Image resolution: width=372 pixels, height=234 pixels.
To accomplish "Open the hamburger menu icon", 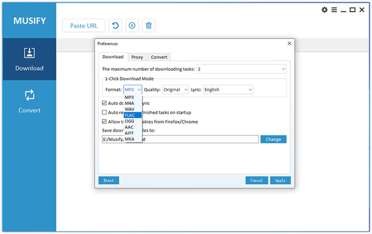I will tap(334, 10).
